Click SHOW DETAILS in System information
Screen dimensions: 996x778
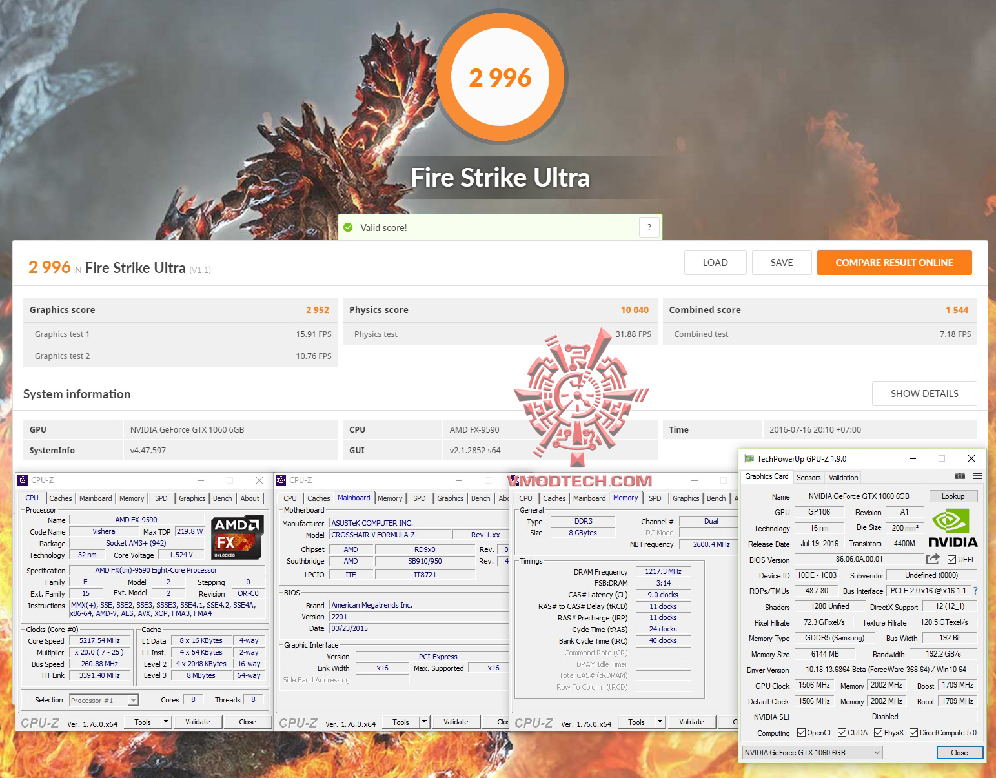tap(924, 393)
